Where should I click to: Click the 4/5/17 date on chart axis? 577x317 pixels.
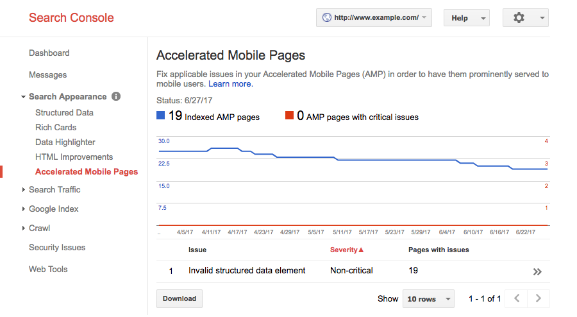pyautogui.click(x=185, y=232)
